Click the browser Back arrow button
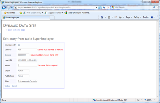160x103 pixels. (x=4, y=7)
